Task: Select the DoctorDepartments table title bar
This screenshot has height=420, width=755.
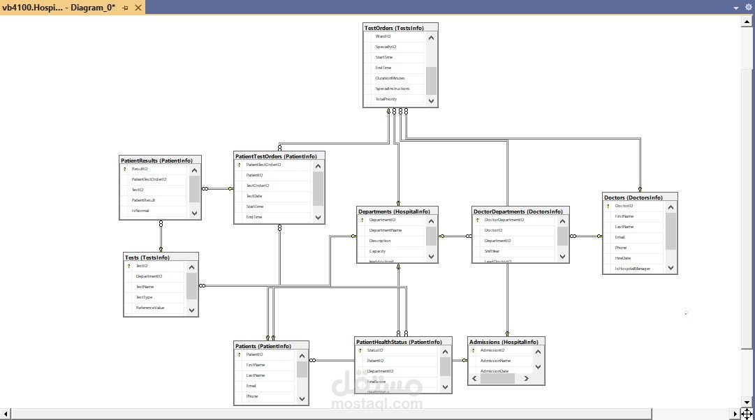Action: (520, 211)
